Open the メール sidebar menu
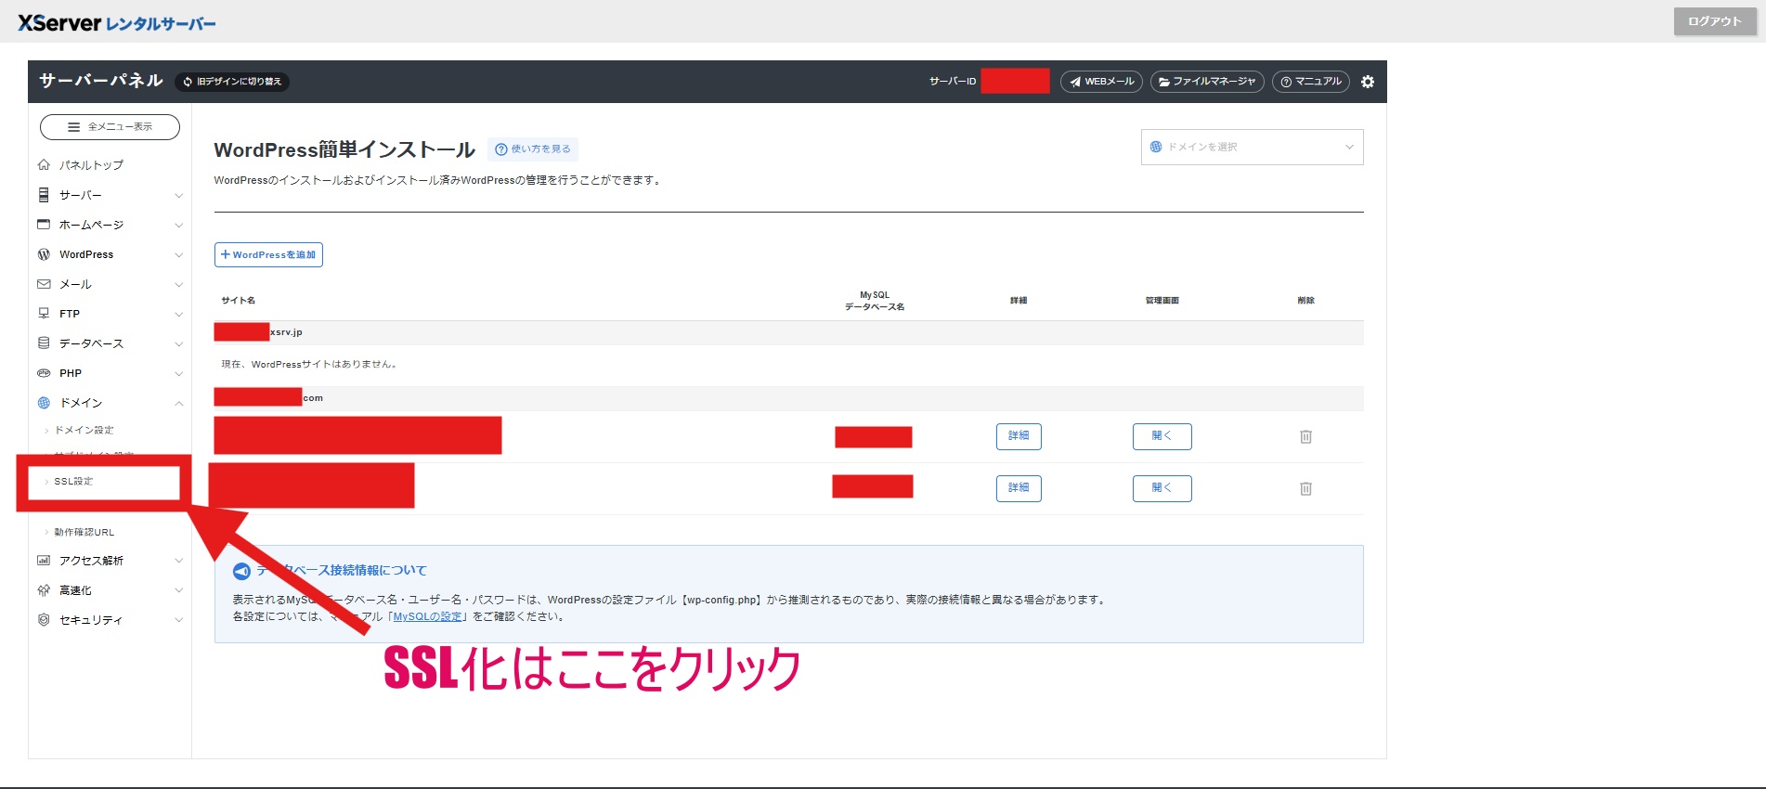The image size is (1766, 789). coord(75,284)
